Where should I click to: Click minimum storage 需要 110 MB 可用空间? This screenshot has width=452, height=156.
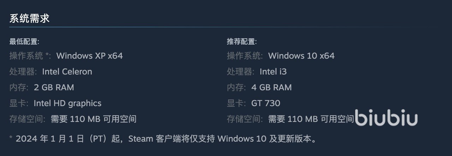(x=94, y=119)
